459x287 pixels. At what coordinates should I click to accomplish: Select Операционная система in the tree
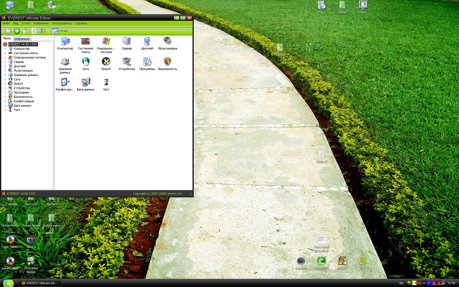point(30,58)
